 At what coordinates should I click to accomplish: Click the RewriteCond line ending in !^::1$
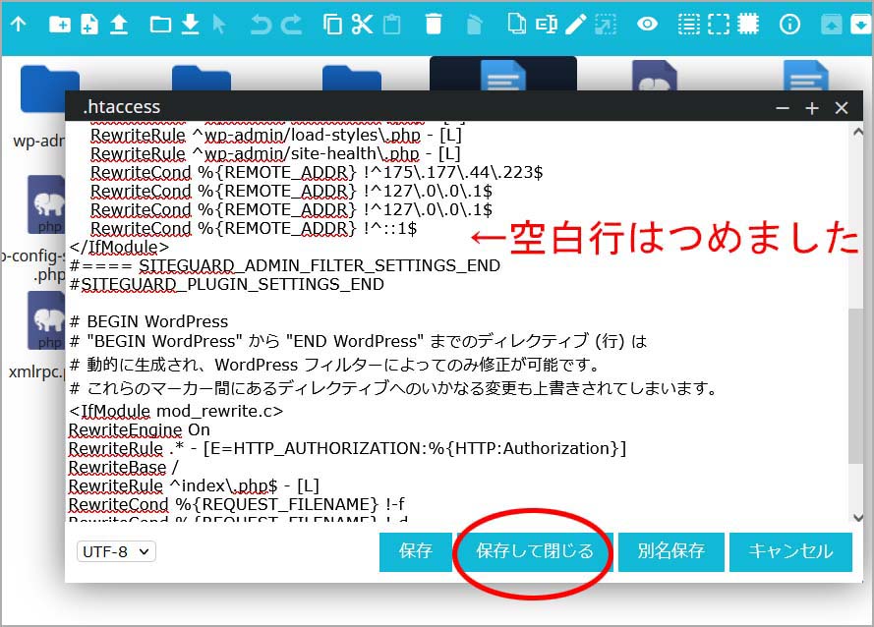click(x=254, y=229)
